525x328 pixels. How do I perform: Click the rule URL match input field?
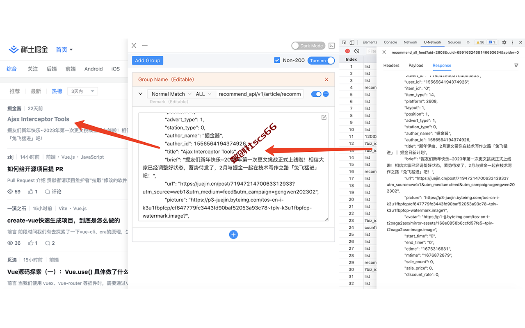tap(260, 94)
